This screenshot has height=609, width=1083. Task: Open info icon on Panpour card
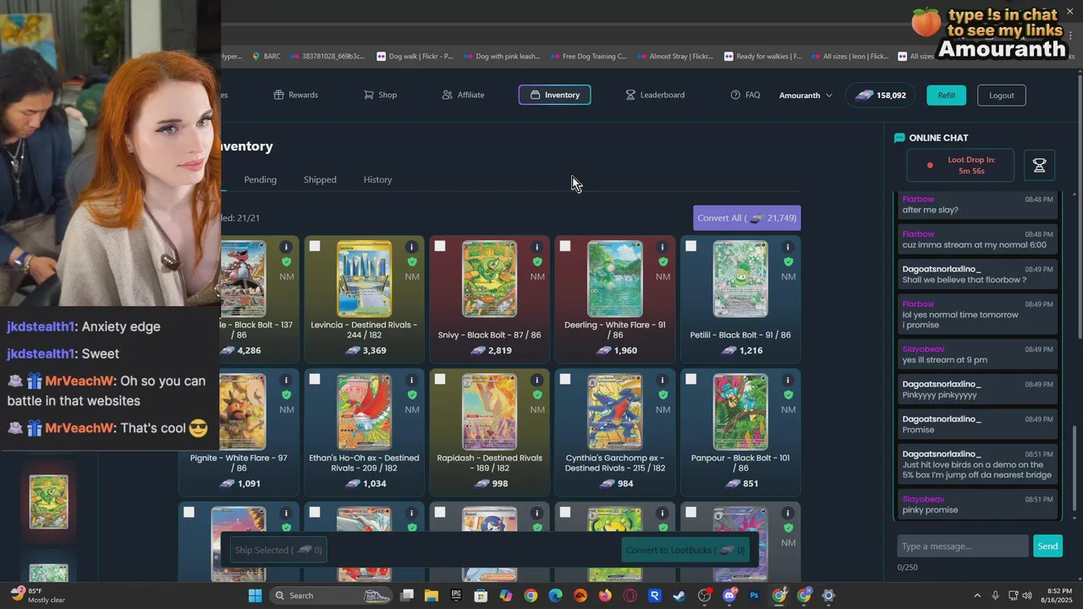pyautogui.click(x=788, y=380)
